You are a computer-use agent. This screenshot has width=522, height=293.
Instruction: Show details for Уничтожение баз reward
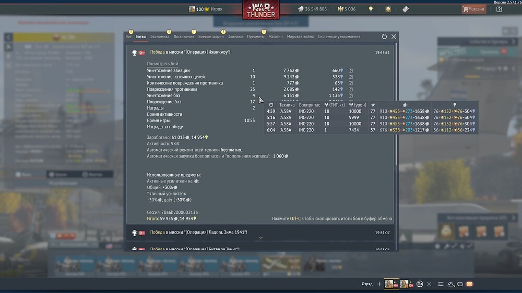point(351,95)
